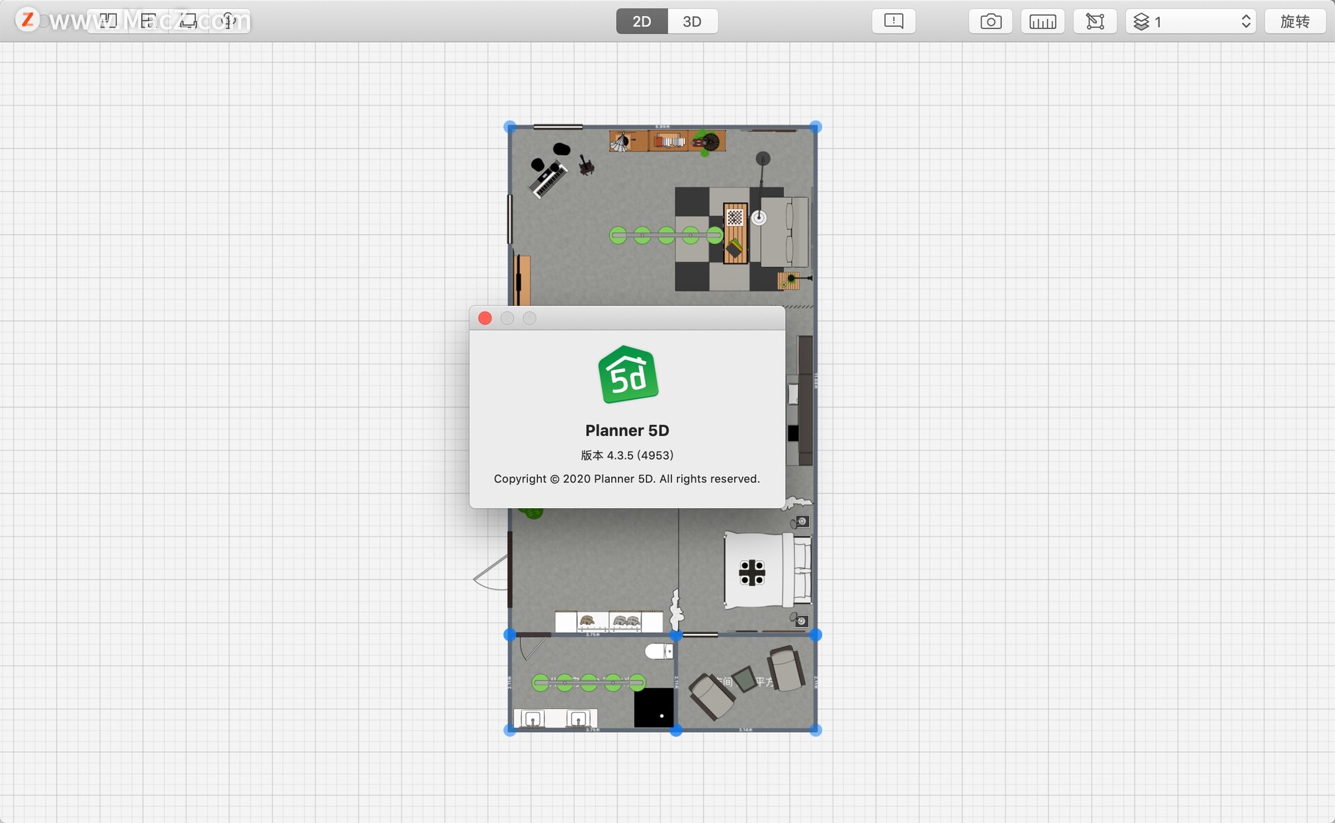Open the rooms catalog in toolbar

pyautogui.click(x=108, y=21)
